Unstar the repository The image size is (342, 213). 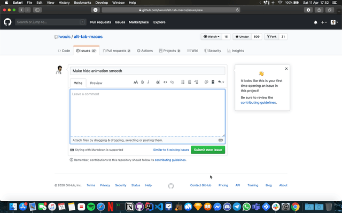click(x=242, y=37)
